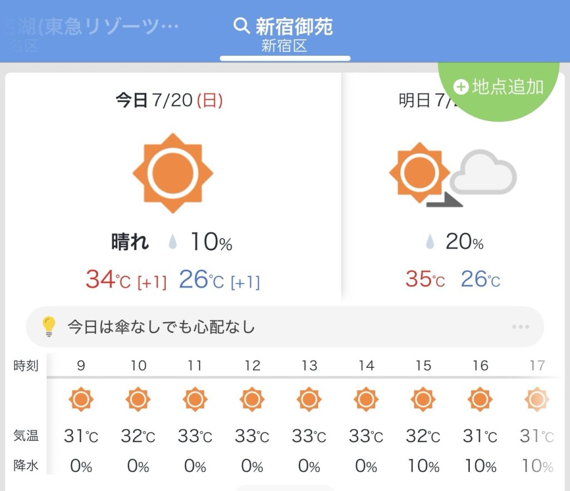
Task: Select the sun icon for 9 o'clock
Action: point(81,400)
